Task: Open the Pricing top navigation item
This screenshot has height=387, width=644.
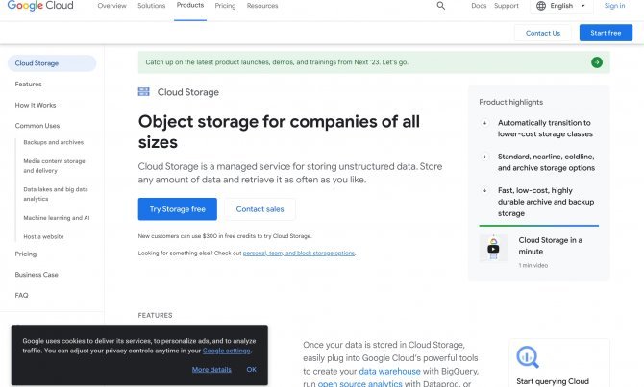Action: (x=226, y=6)
